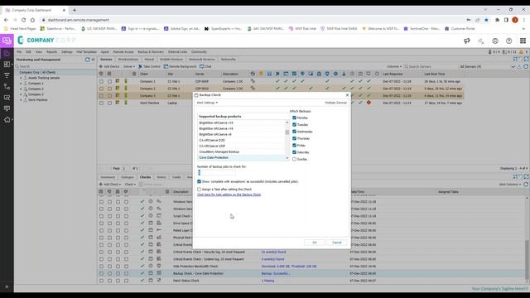This screenshot has width=530, height=298.
Task: Enable the Sunday backup day checkbox
Action: click(x=294, y=159)
